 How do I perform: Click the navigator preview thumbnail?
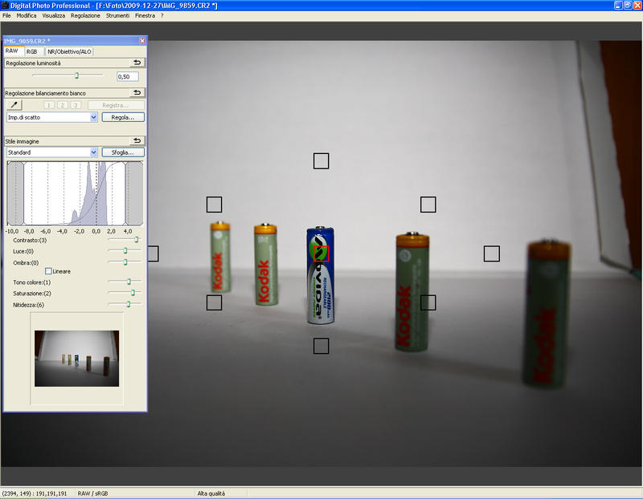coord(76,359)
